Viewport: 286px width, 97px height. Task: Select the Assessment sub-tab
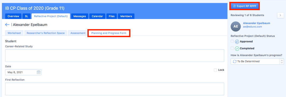pos(78,33)
